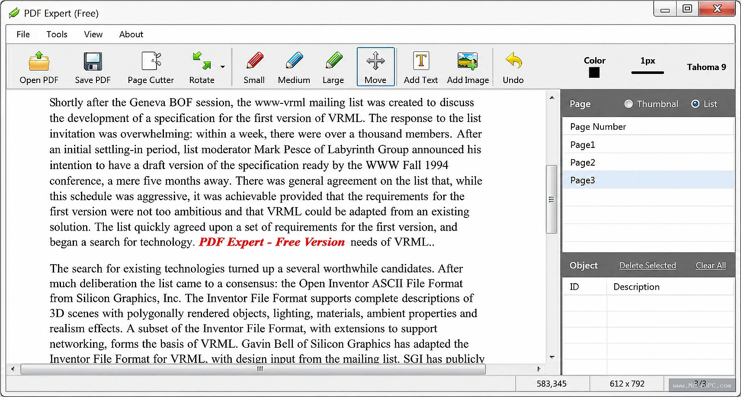Click the Rotate page icon
741x397 pixels.
pos(202,61)
